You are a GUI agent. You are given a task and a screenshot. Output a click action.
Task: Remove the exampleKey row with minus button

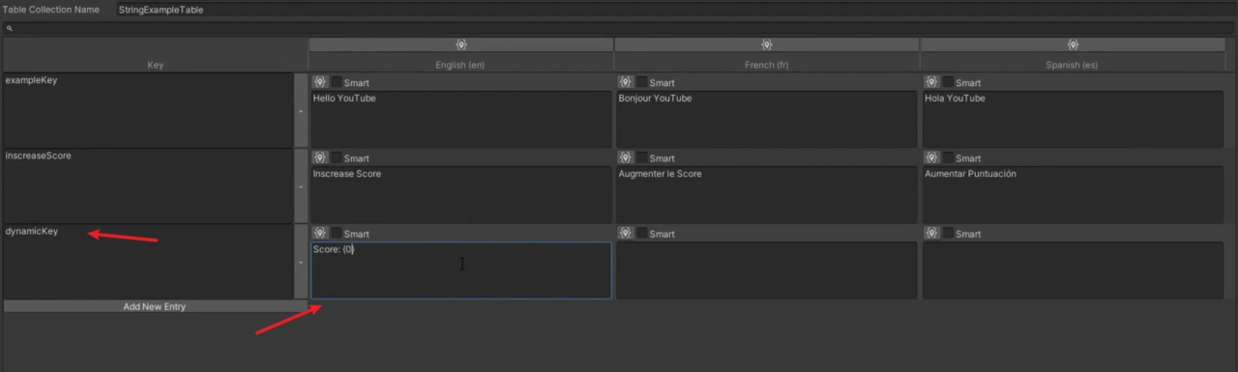[301, 111]
